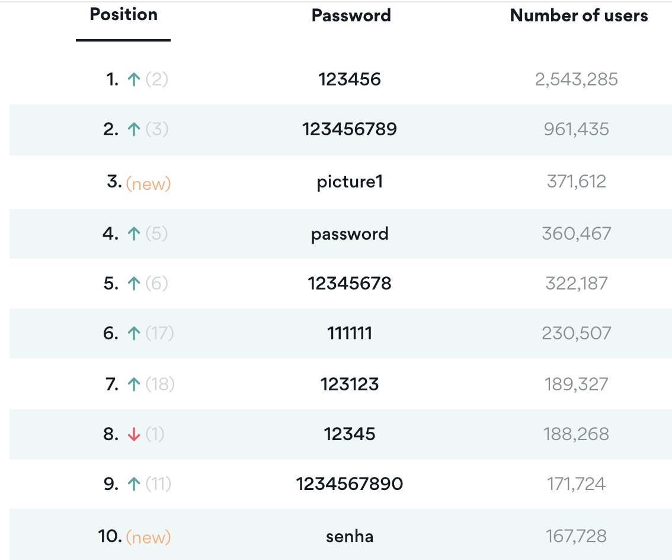This screenshot has width=672, height=560.
Task: Select the 123456789 password cell
Action: click(350, 129)
